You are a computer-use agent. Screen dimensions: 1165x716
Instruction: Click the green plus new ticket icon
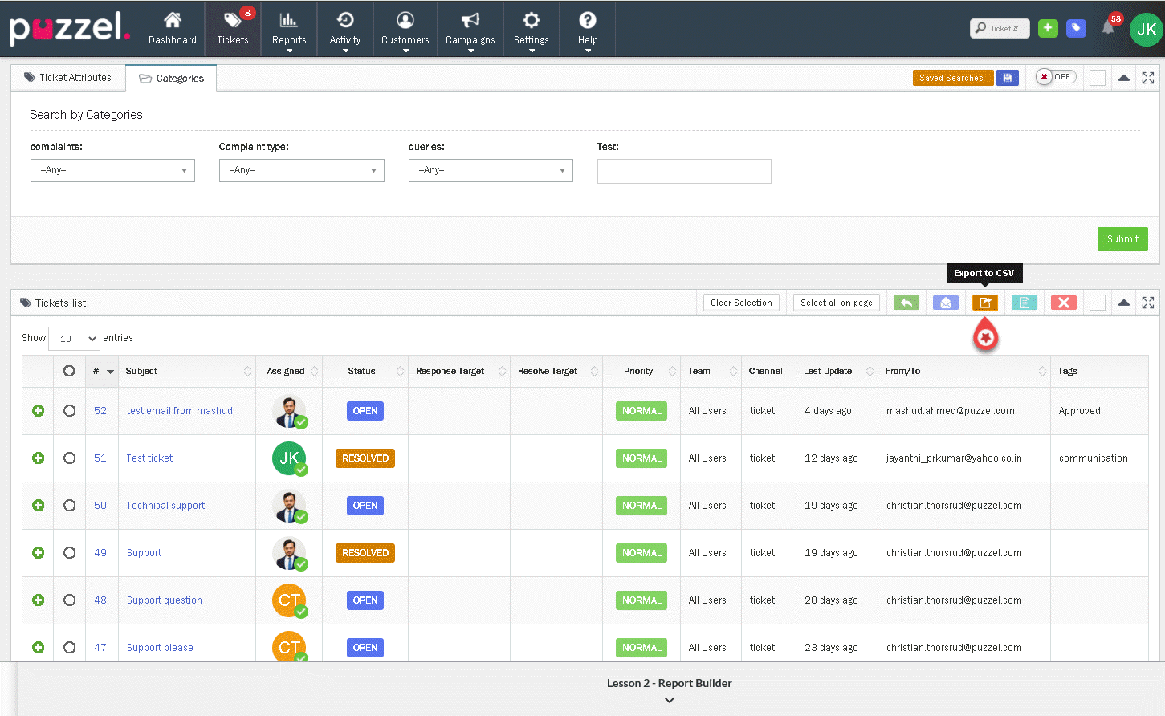pyautogui.click(x=1048, y=28)
